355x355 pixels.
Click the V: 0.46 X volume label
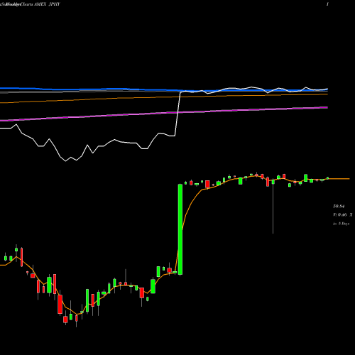342,215
